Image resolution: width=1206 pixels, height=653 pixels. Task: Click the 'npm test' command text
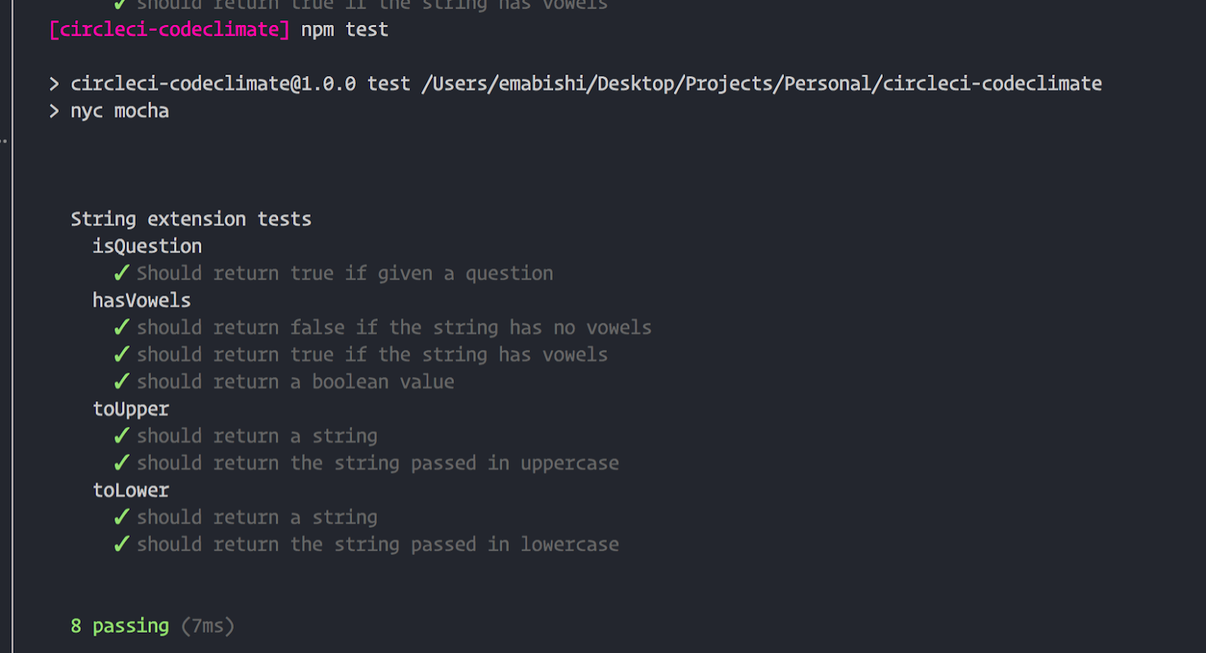tap(344, 29)
